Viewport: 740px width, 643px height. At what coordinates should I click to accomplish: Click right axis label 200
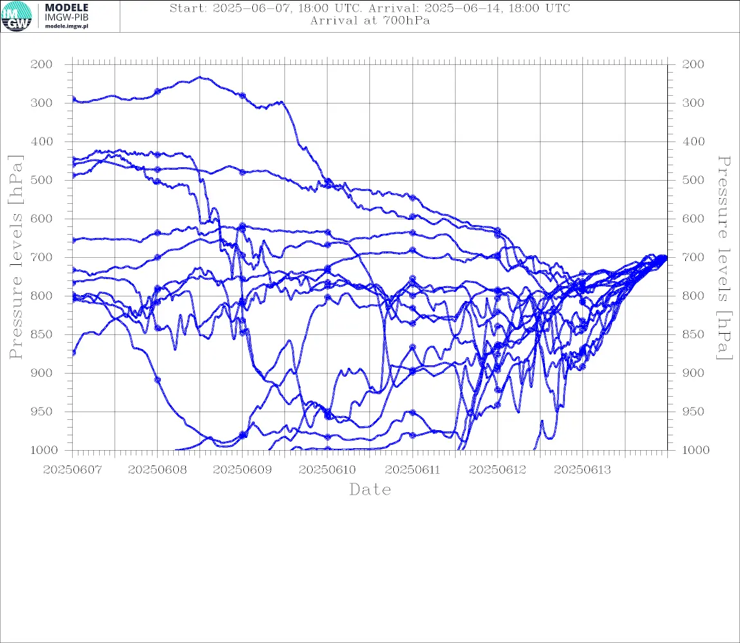click(693, 64)
